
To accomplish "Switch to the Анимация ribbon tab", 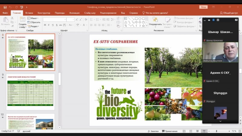I will pos(74,13).
